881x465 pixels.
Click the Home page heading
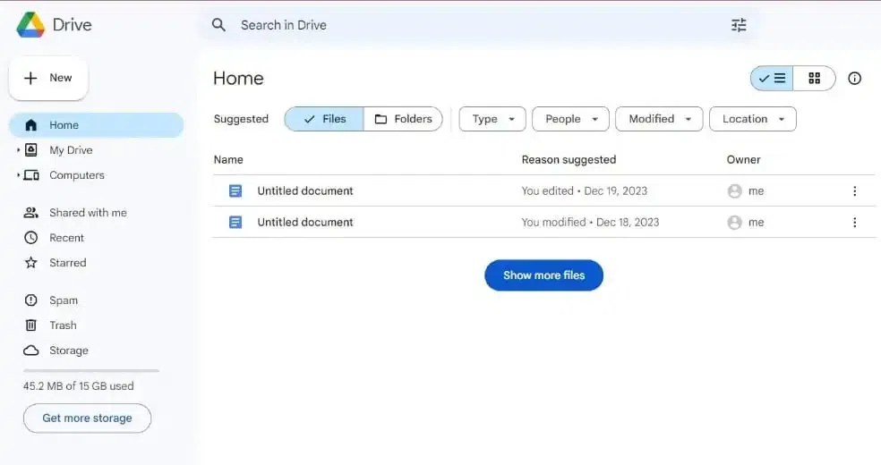click(238, 79)
